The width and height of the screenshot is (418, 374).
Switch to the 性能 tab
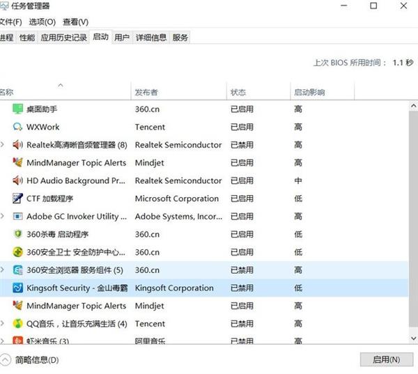coord(27,38)
